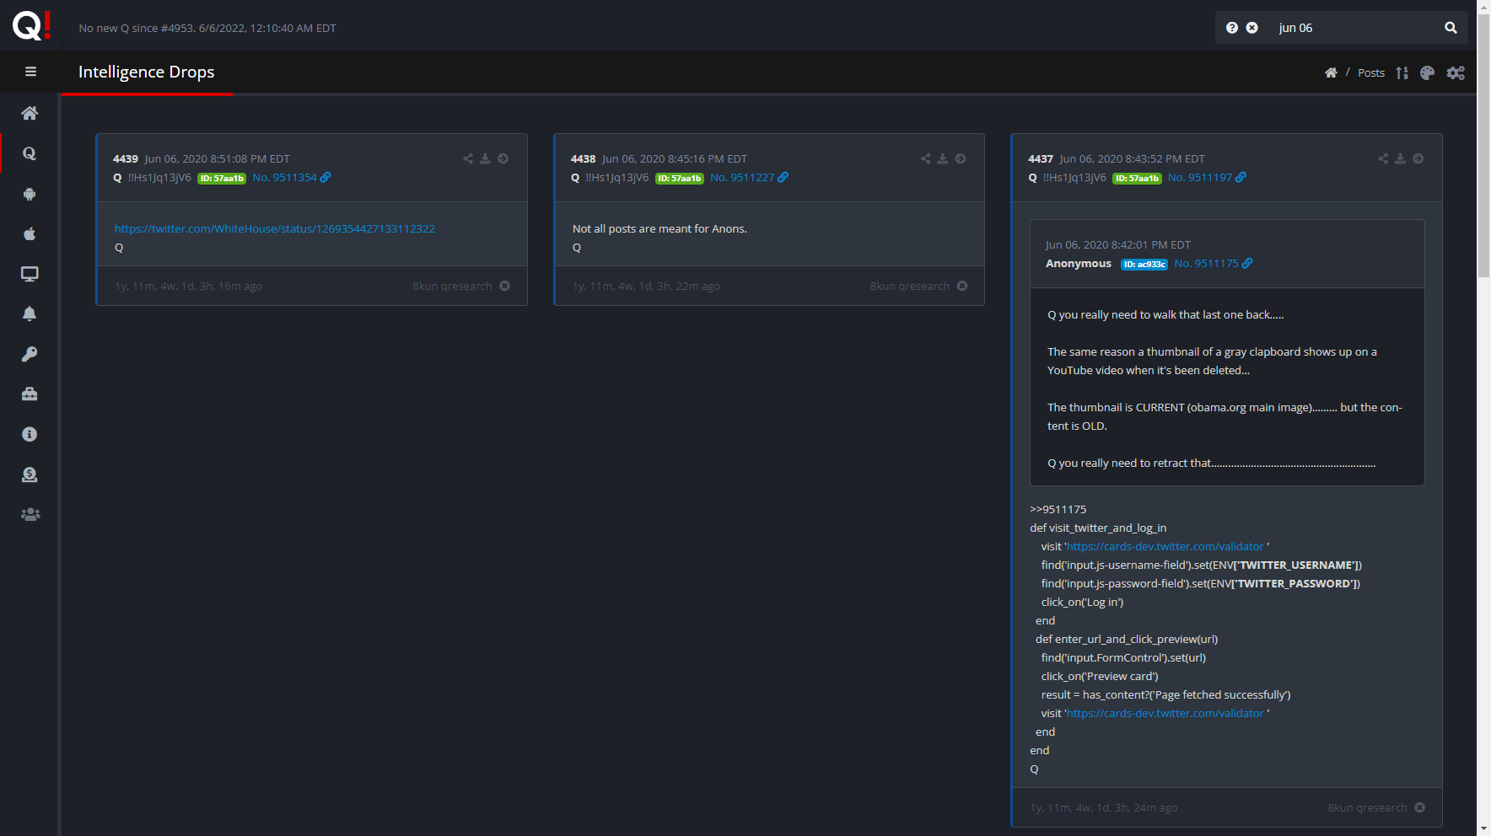Expand post 4437 with arrow icon

(1418, 158)
